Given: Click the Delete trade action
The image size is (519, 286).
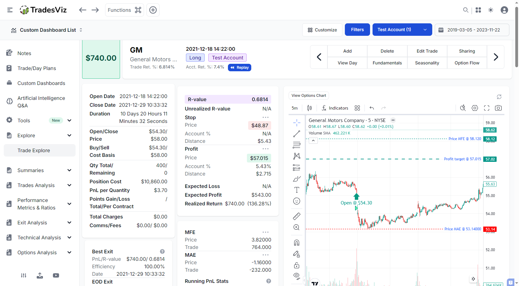Looking at the screenshot, I should [387, 51].
